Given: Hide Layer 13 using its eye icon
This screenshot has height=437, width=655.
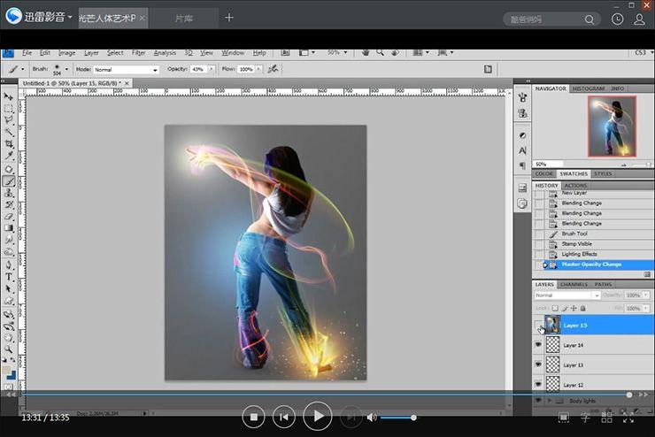Looking at the screenshot, I should 538,364.
